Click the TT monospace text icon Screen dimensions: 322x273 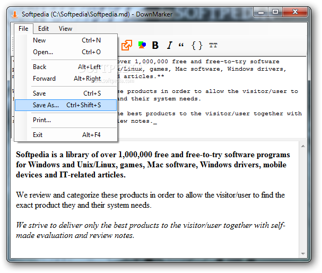coord(213,45)
